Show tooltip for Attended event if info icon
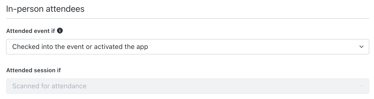 coord(60,31)
